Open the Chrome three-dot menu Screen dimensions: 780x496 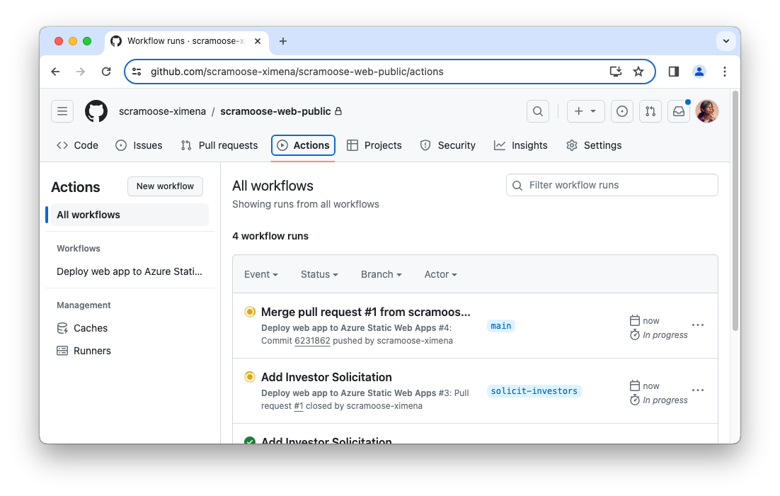[x=724, y=72]
